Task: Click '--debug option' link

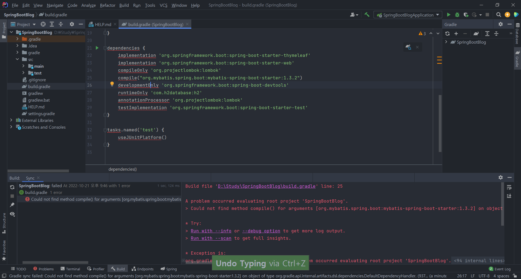Action: [x=261, y=231]
